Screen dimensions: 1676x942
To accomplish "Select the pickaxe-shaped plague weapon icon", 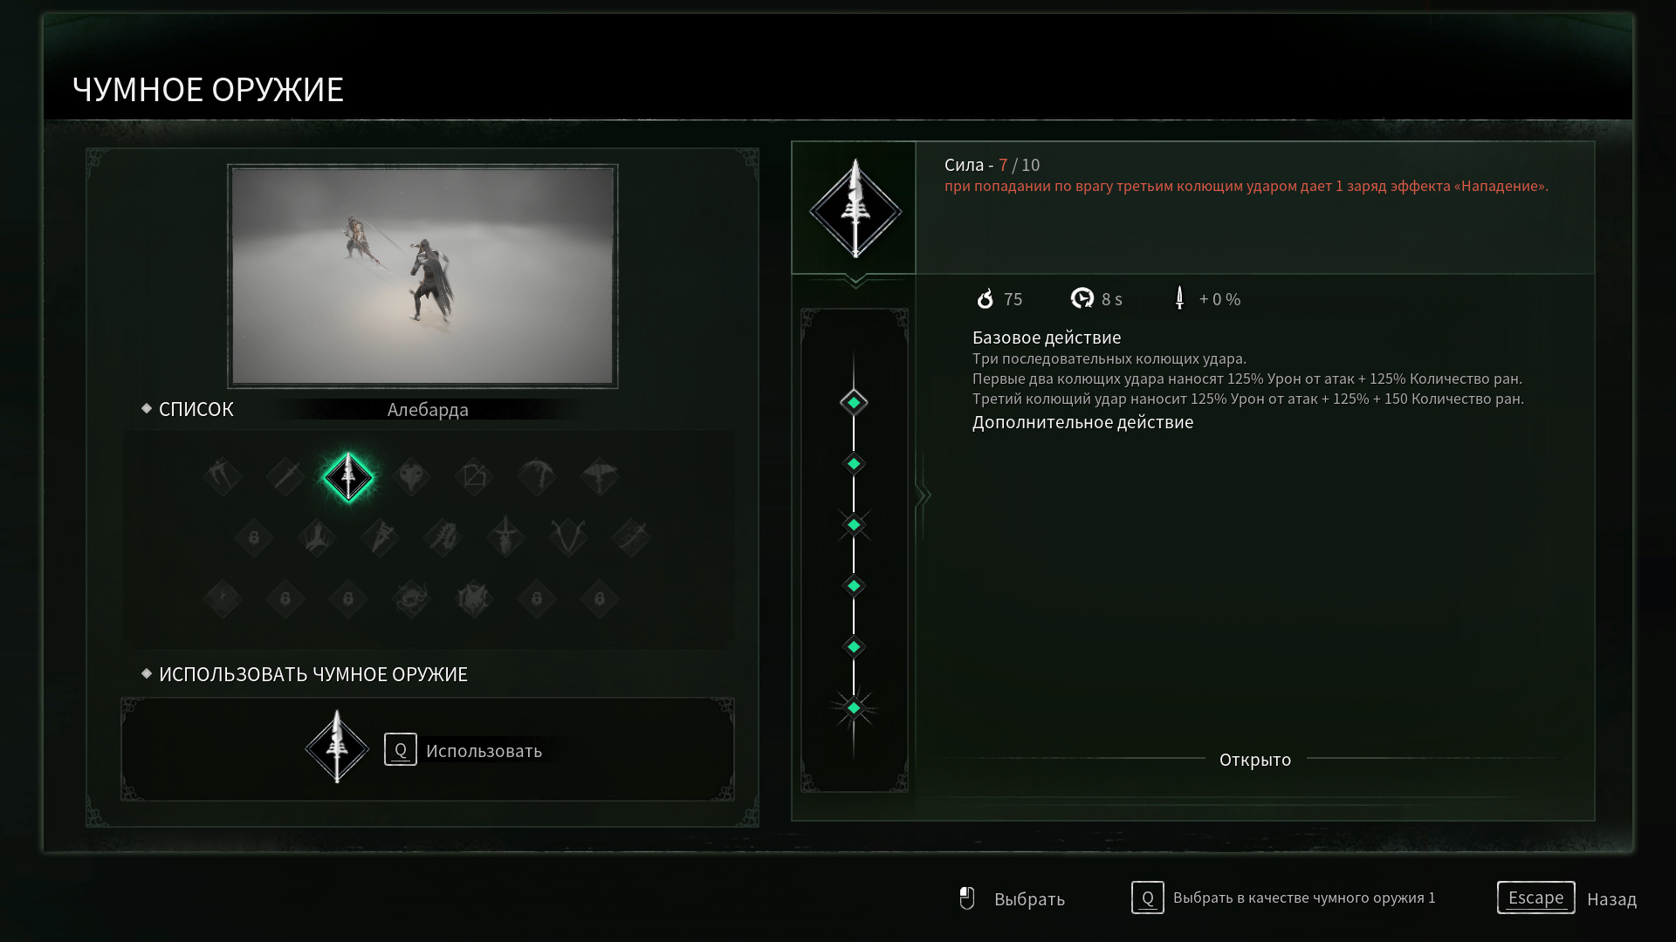I will tap(537, 477).
